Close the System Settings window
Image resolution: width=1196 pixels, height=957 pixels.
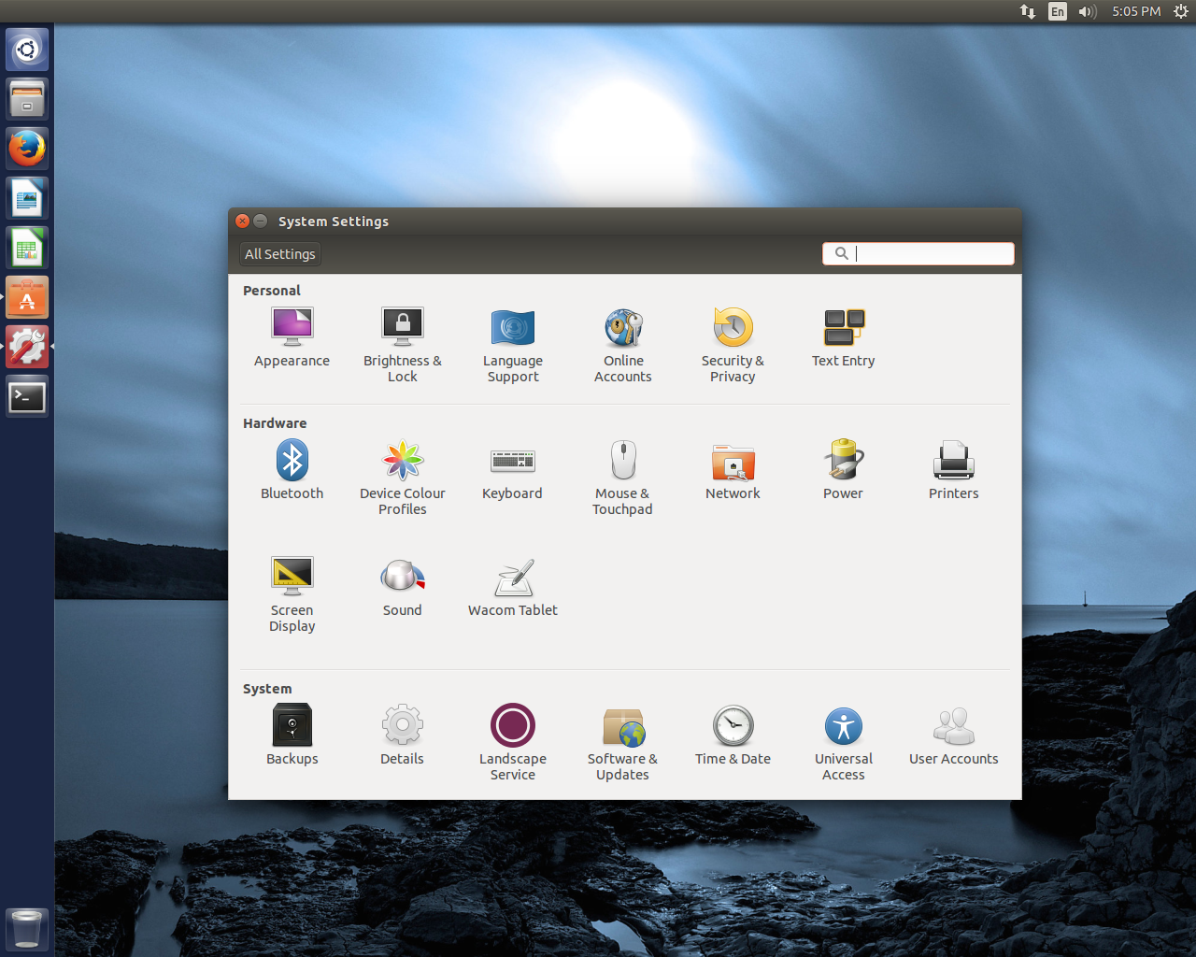(243, 221)
